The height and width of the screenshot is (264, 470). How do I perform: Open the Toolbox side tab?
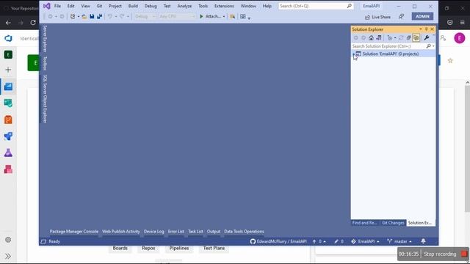coord(45,64)
